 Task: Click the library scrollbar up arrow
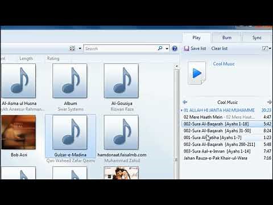coord(177,67)
